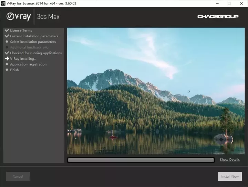Click checkmark next to Current installation parameters
Screen dimensions: 248x187
(7, 36)
